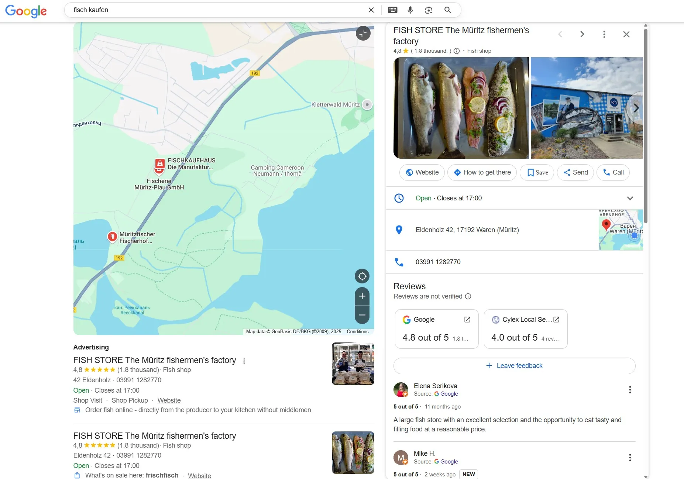Viewport: 684px width, 479px height.
Task: Open Website link in advertised listing
Action: tap(169, 400)
